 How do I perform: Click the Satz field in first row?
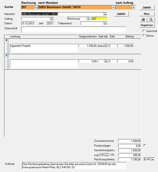(x=113, y=46)
